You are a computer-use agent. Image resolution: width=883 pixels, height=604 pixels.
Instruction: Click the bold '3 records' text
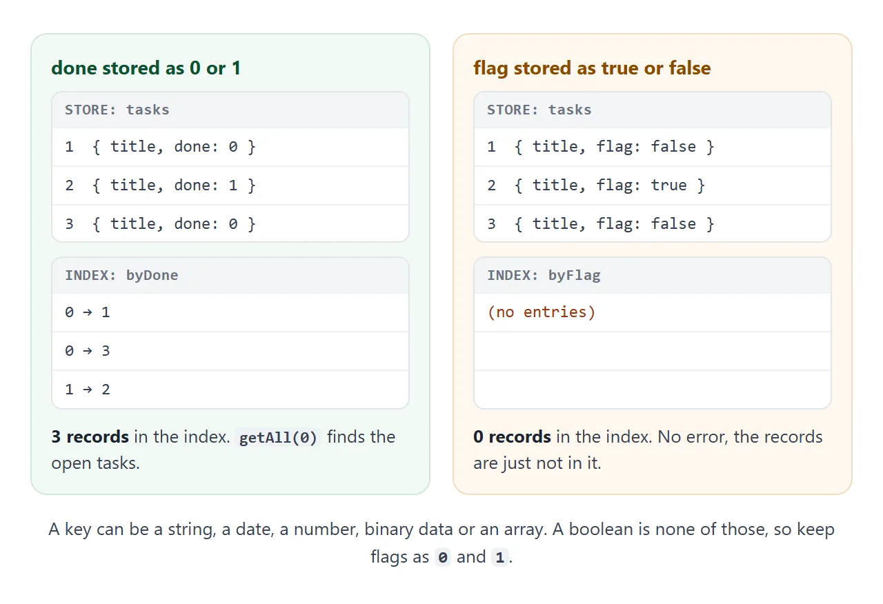(90, 437)
